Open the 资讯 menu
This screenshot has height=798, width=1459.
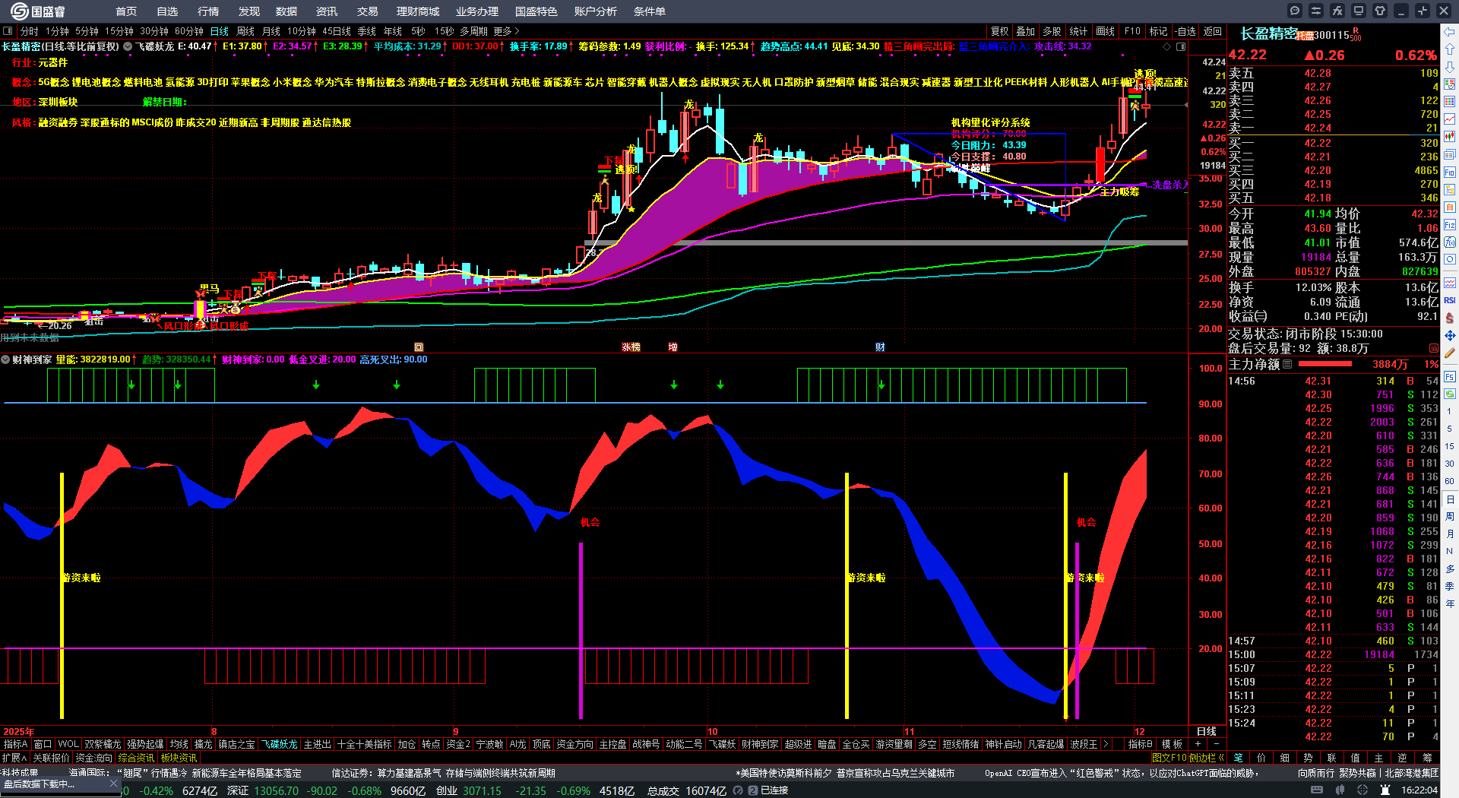[x=327, y=11]
